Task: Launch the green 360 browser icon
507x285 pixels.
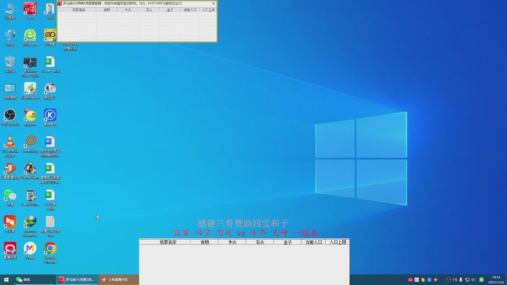Action: pyautogui.click(x=30, y=37)
